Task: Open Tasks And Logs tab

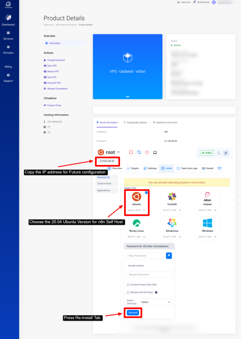Action: (x=187, y=169)
